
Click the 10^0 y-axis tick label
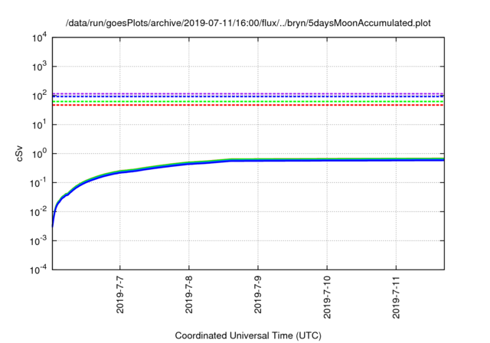pos(40,153)
